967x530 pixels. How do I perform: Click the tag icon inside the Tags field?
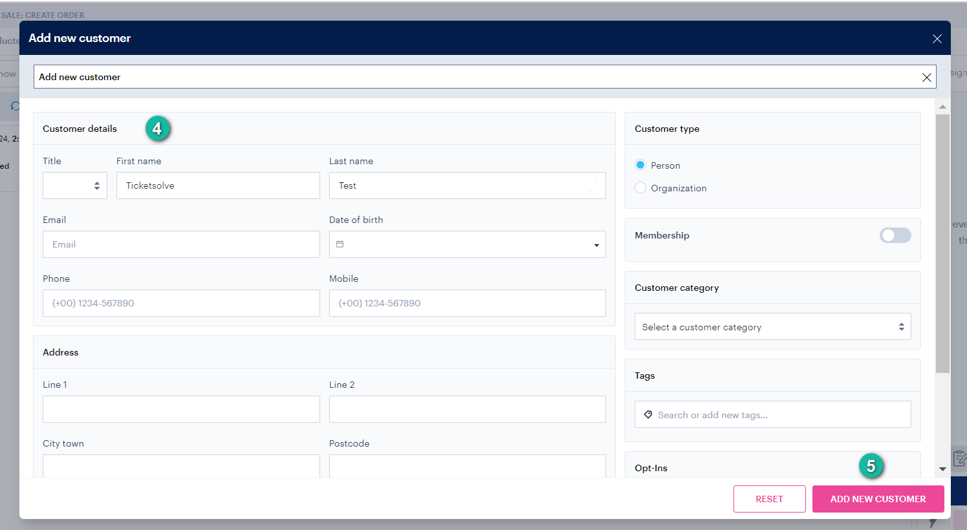[x=648, y=414]
